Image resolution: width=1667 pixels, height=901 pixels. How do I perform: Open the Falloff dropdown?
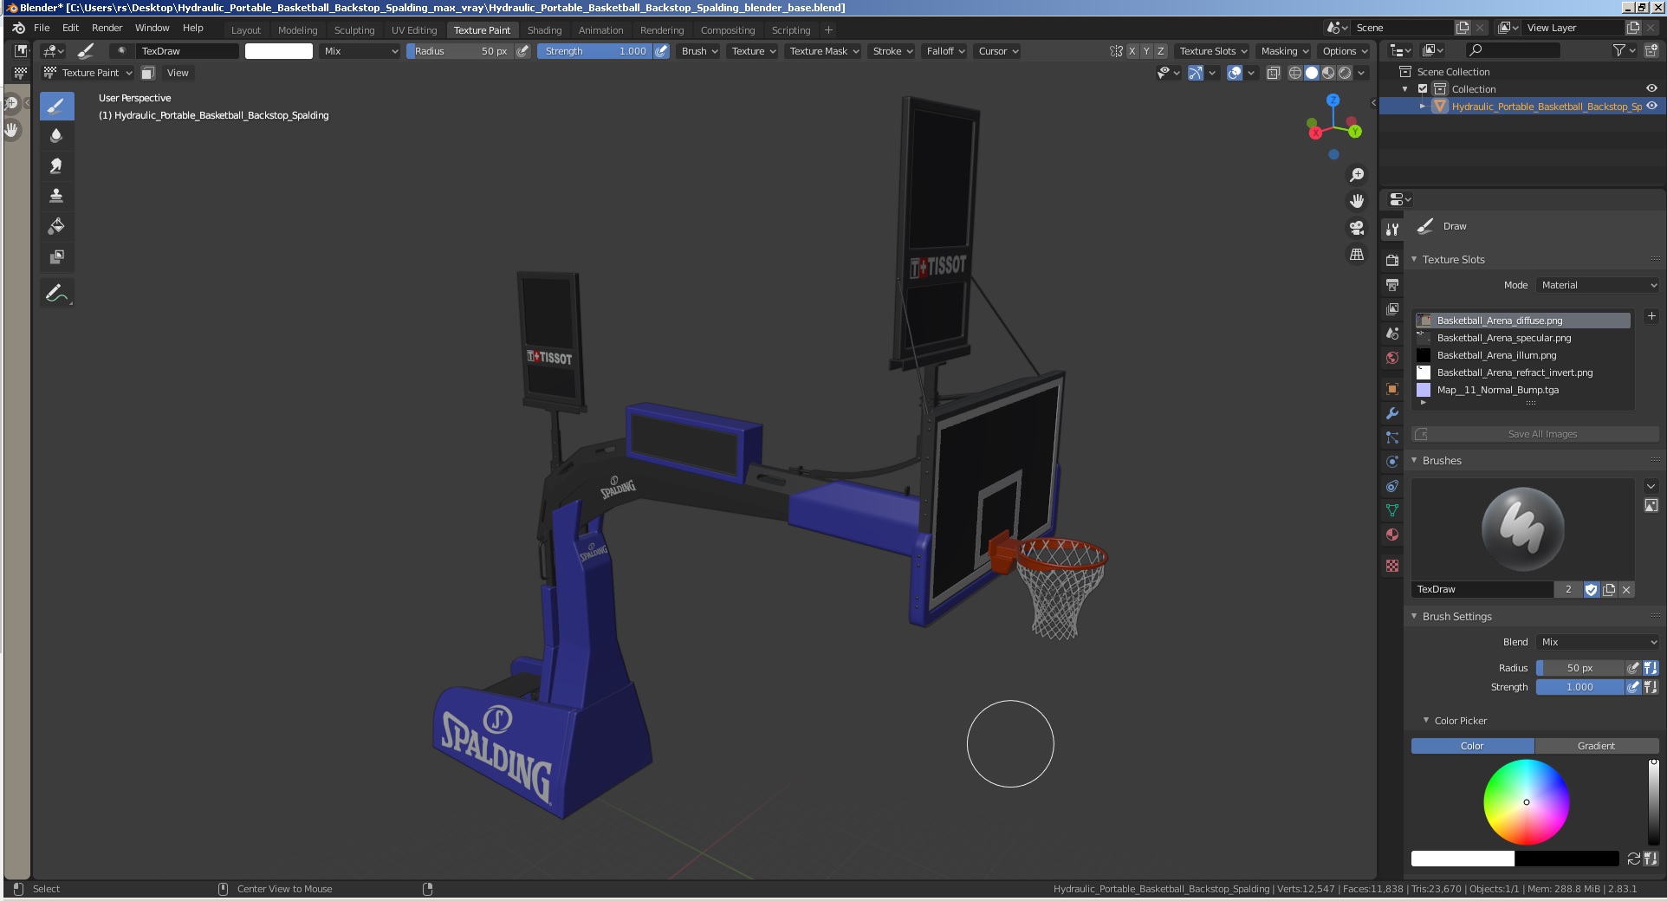point(945,51)
